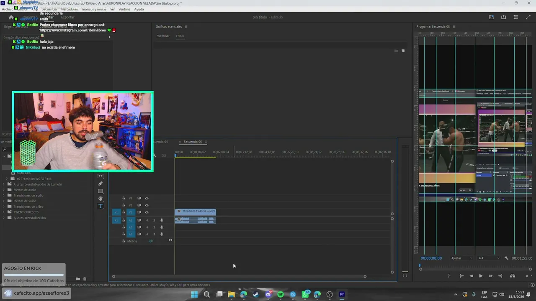Create a new bin in Effects panel
Screen dimensions: 536x301
coord(78,279)
